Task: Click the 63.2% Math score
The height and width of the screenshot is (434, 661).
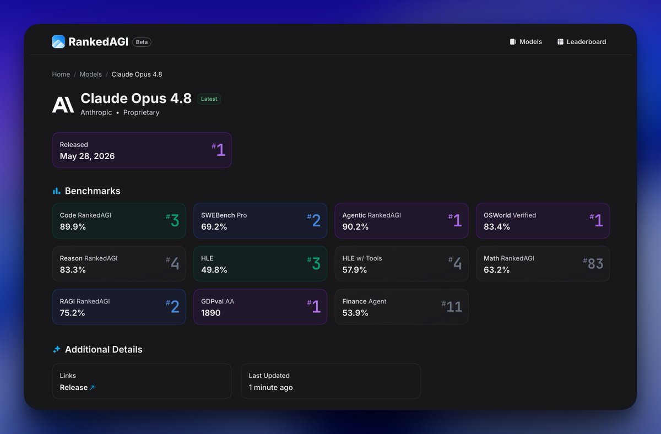Action: tap(497, 270)
